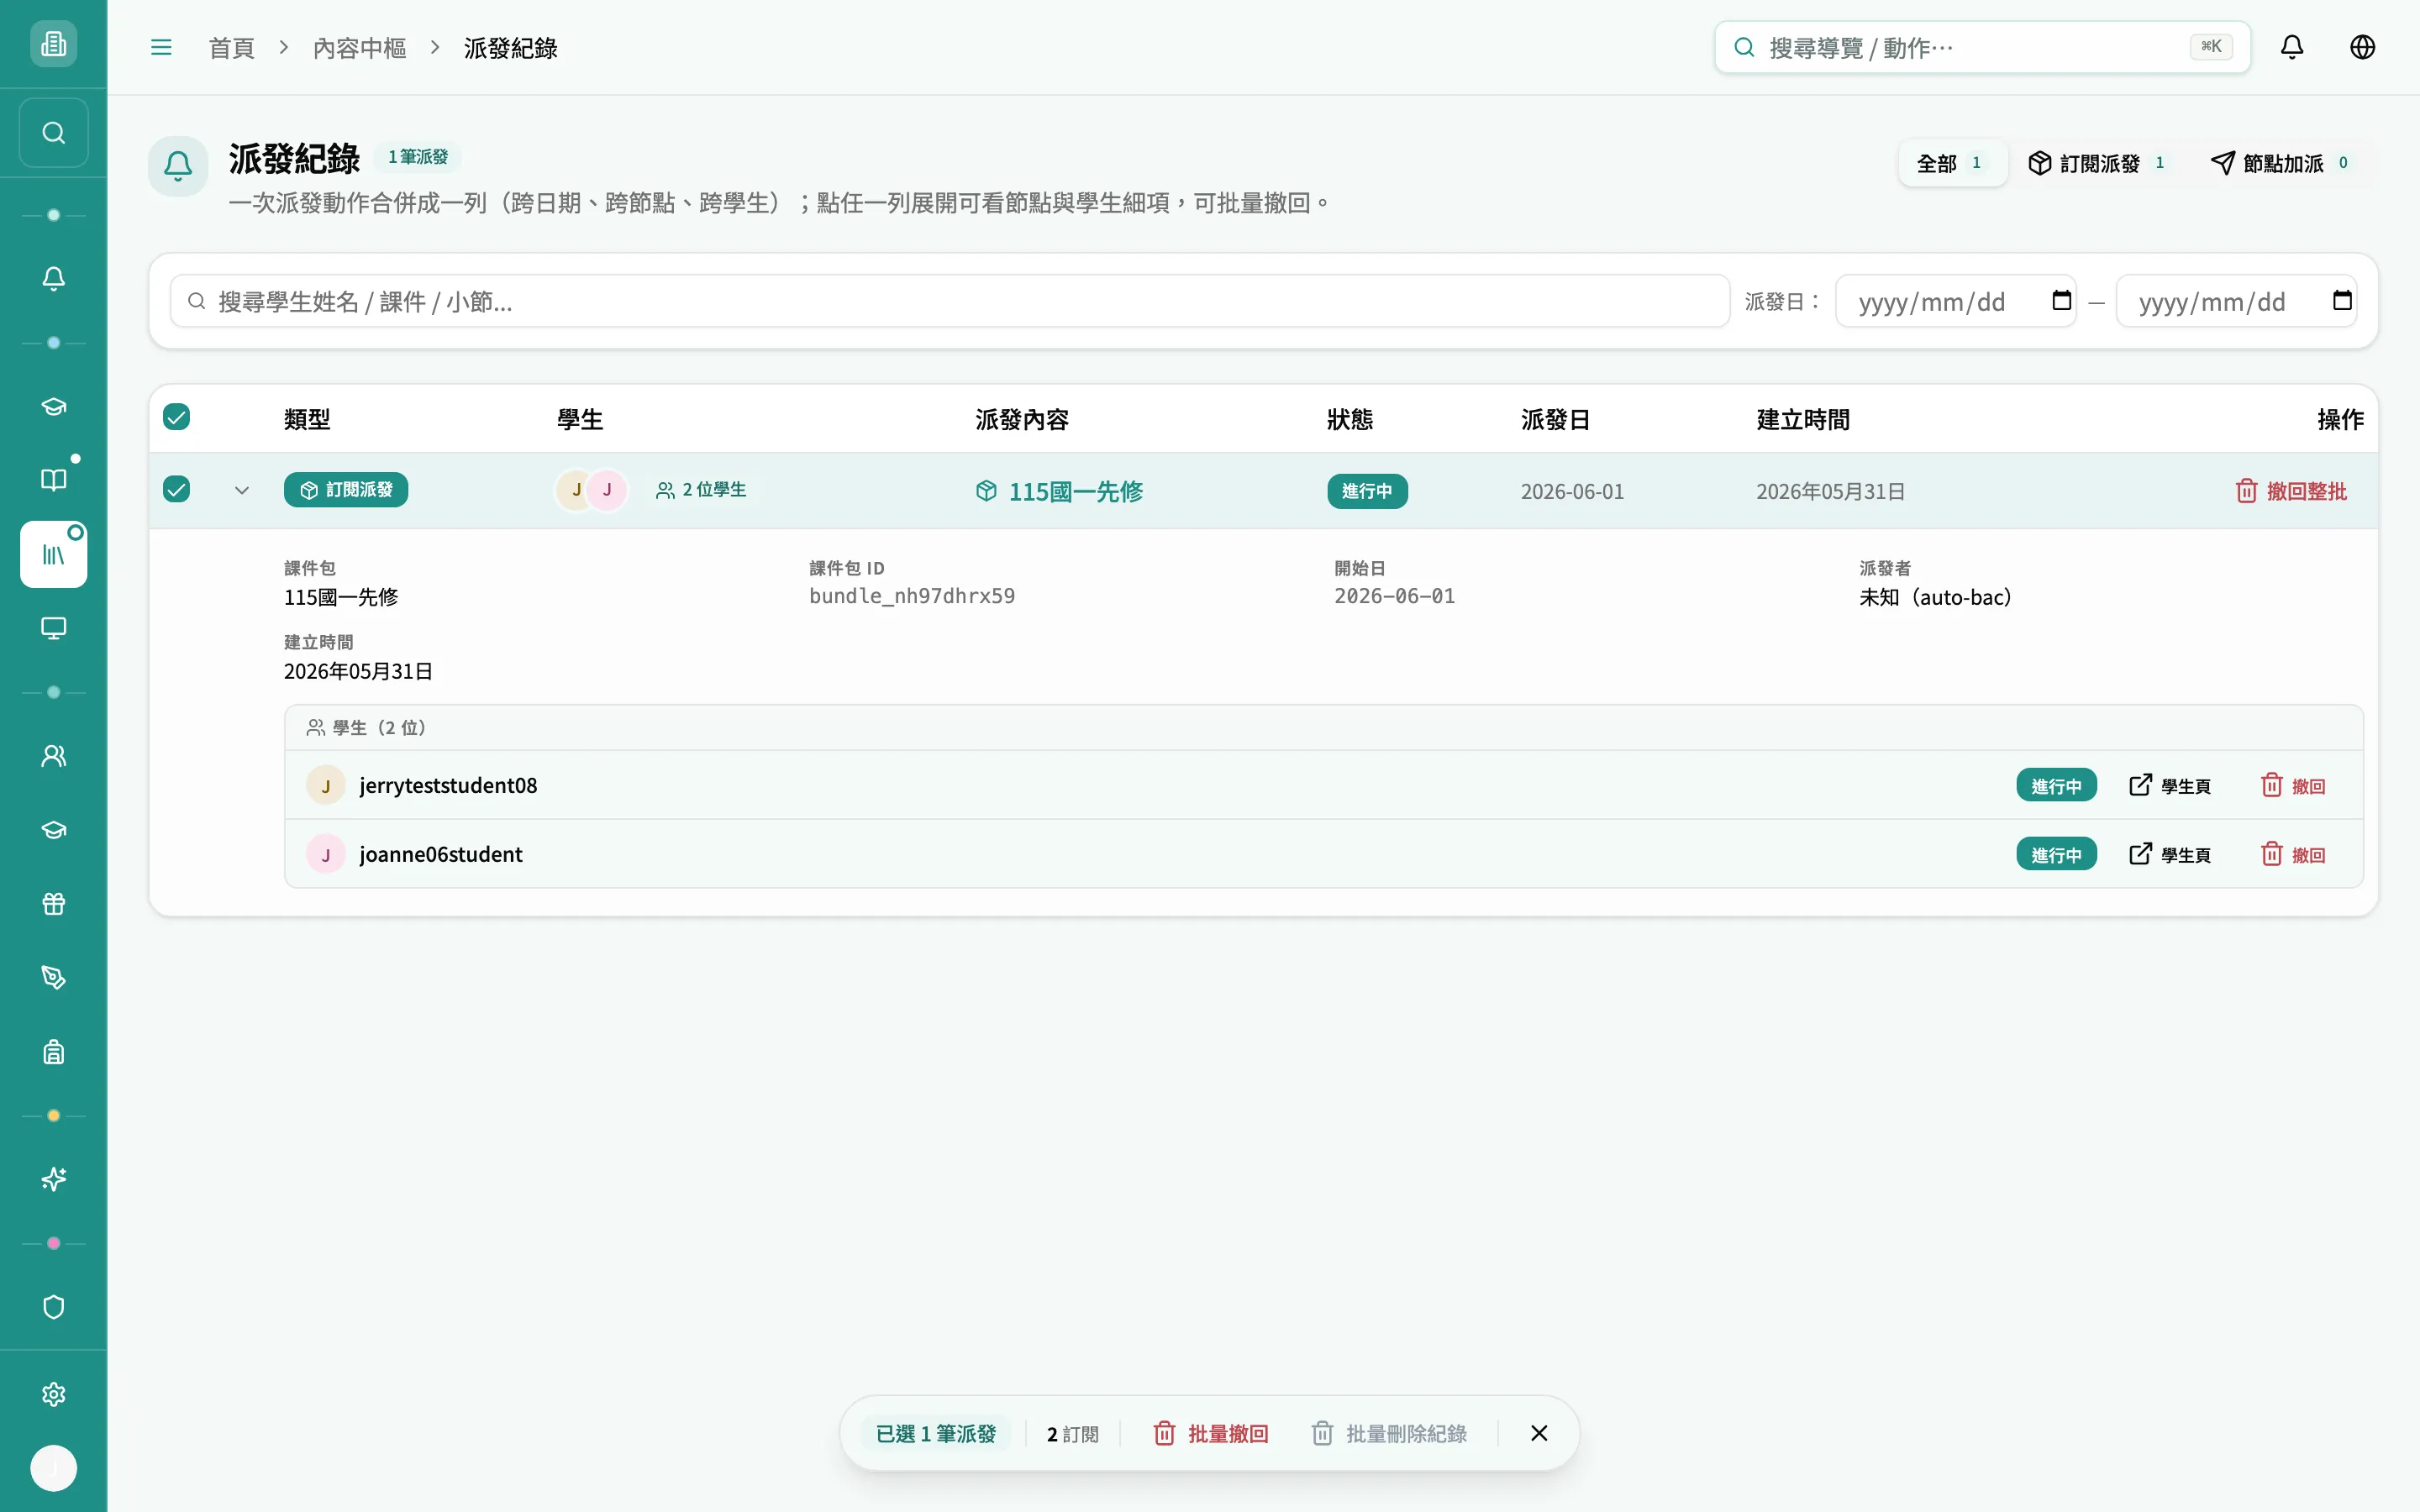
Task: Open the backpack icon in sidebar
Action: coord(54,1052)
